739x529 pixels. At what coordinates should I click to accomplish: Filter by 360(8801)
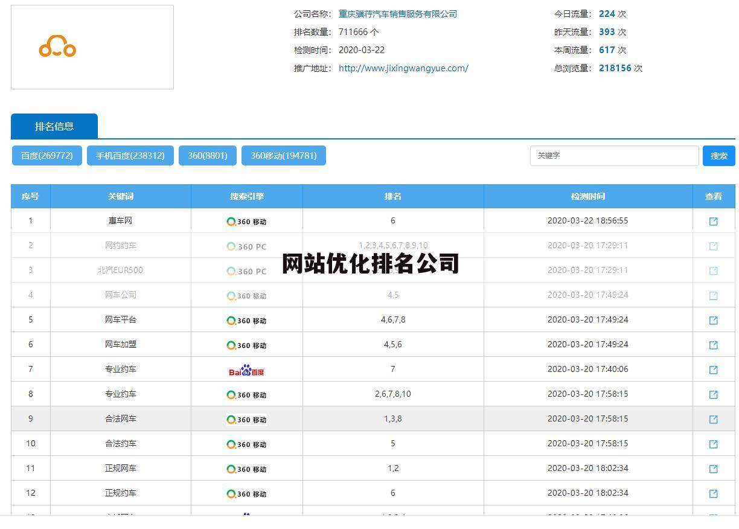(x=208, y=155)
